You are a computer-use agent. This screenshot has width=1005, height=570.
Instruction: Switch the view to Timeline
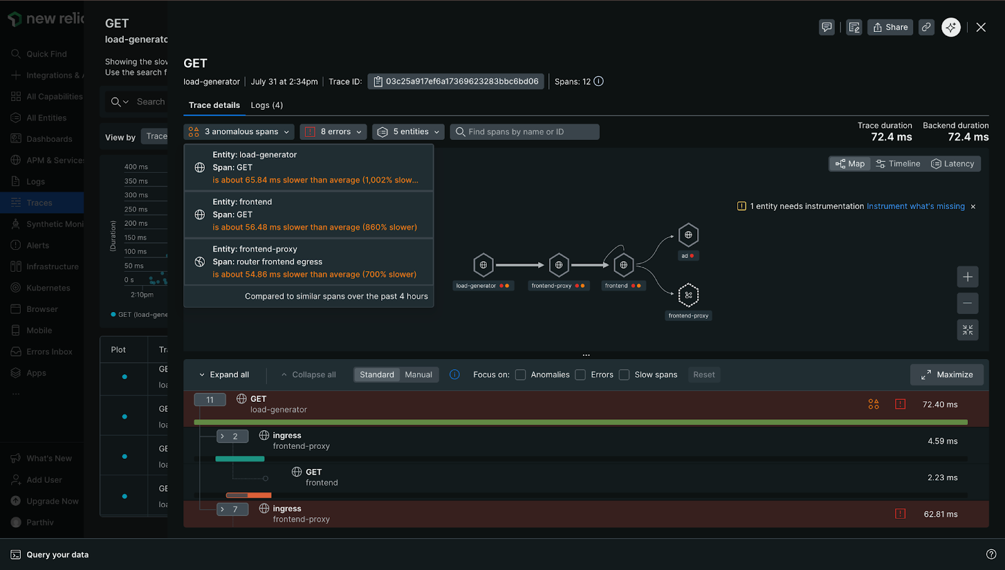(898, 164)
